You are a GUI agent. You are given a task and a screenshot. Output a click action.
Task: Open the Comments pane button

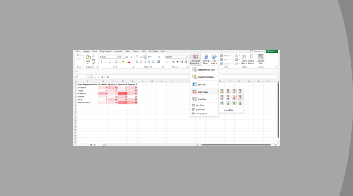[x=257, y=51]
